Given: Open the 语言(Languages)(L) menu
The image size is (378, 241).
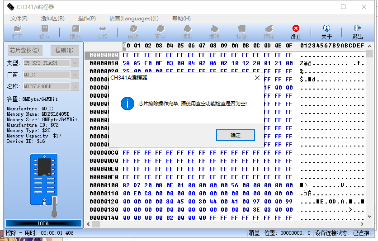Looking at the screenshot, I should pos(134,19).
